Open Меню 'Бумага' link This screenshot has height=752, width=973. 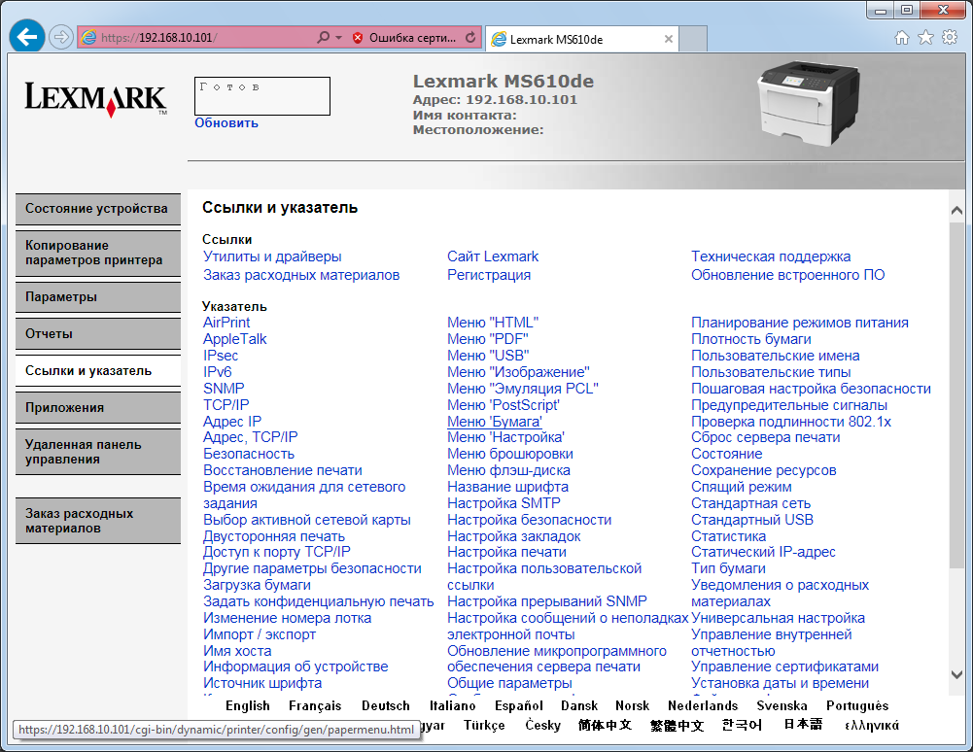tap(495, 422)
